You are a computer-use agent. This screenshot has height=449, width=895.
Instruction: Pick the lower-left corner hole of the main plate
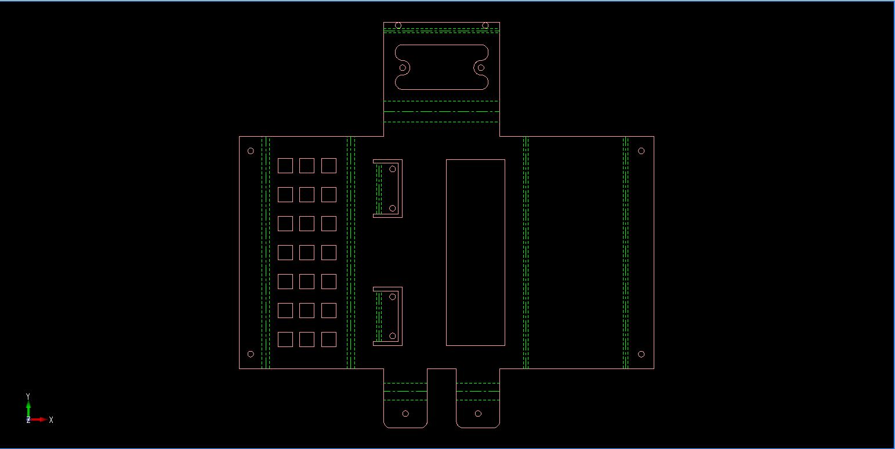coord(251,354)
